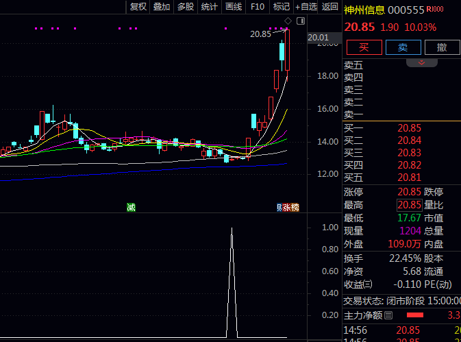
Task: Click the 交易状态 closing status text
Action: pos(402,301)
